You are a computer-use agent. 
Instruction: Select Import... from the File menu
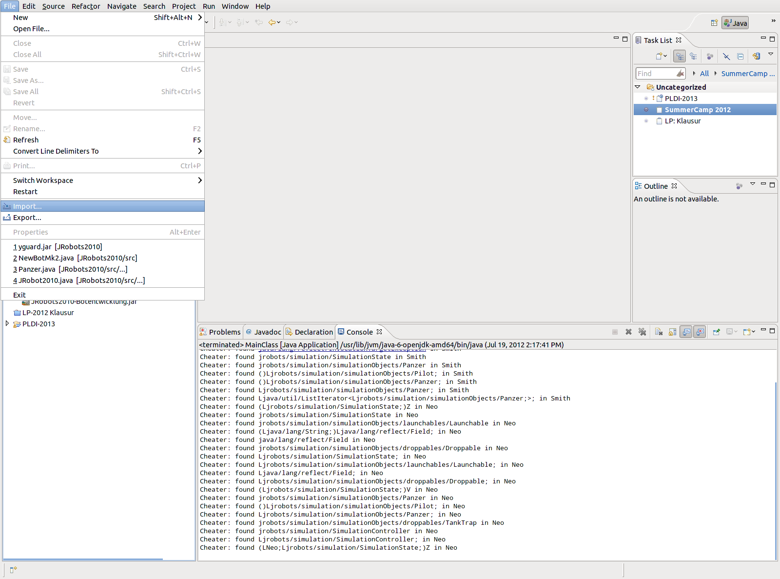27,206
